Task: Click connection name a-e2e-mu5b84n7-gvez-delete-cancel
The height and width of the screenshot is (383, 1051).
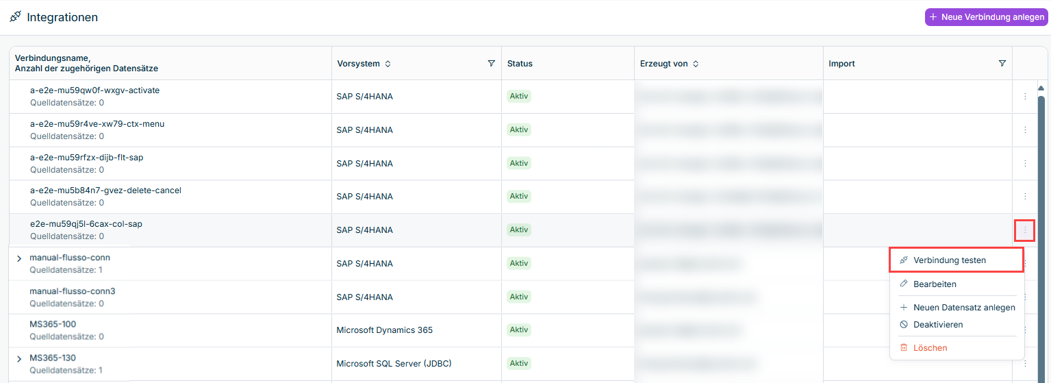Action: [105, 190]
